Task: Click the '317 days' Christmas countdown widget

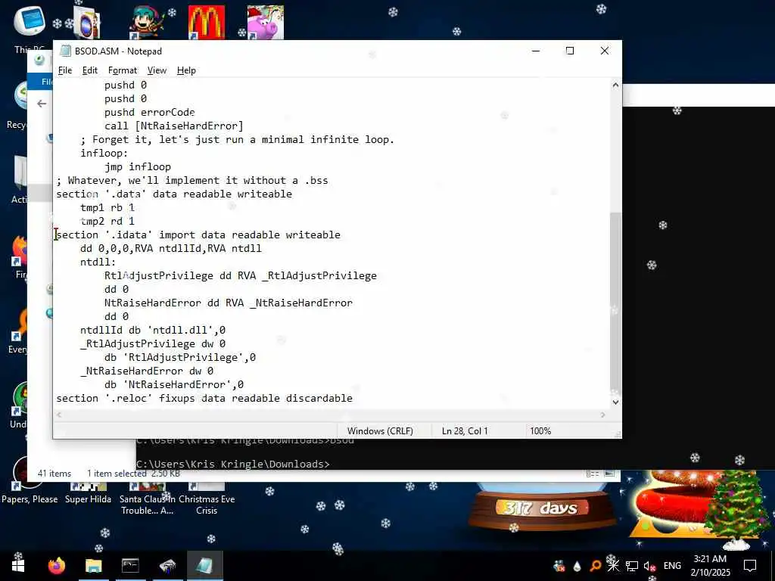Action: click(x=540, y=508)
